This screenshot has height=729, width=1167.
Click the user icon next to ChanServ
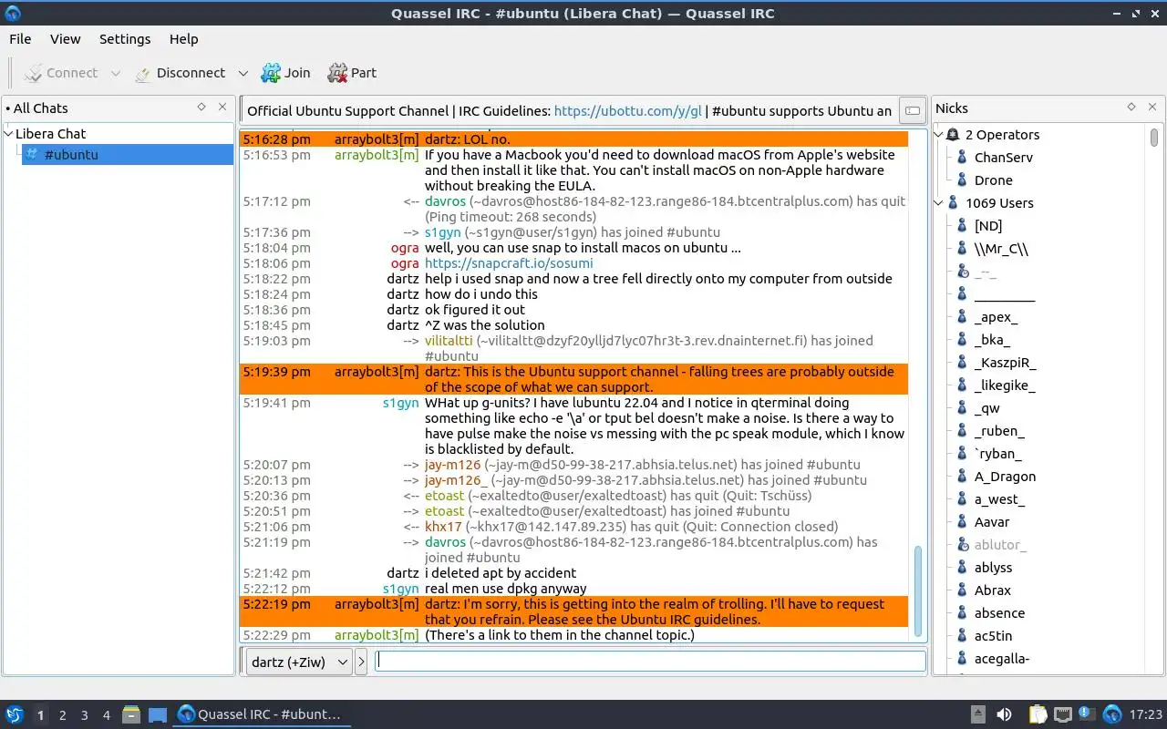[x=962, y=158]
